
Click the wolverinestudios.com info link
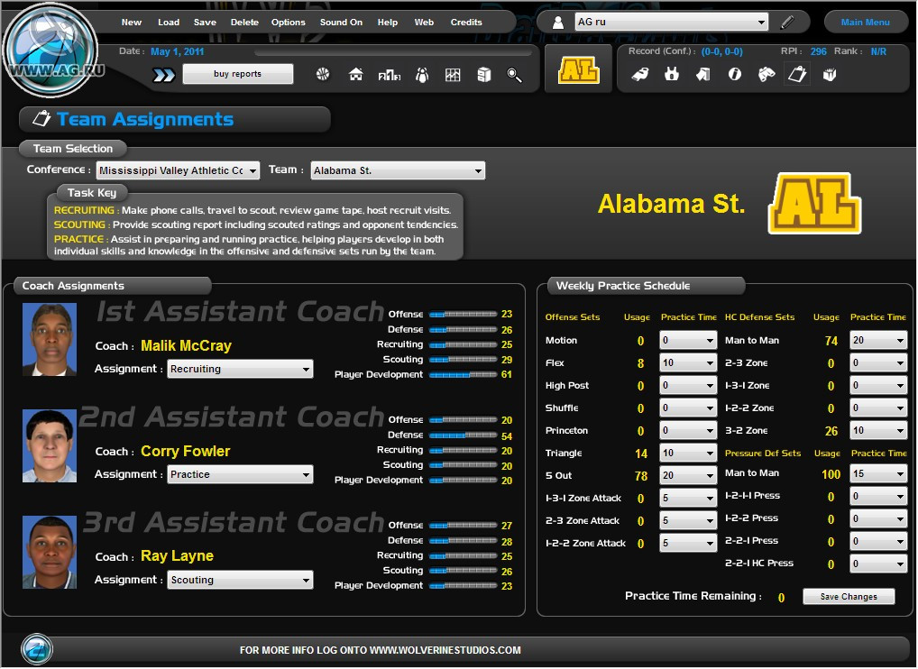pos(380,650)
